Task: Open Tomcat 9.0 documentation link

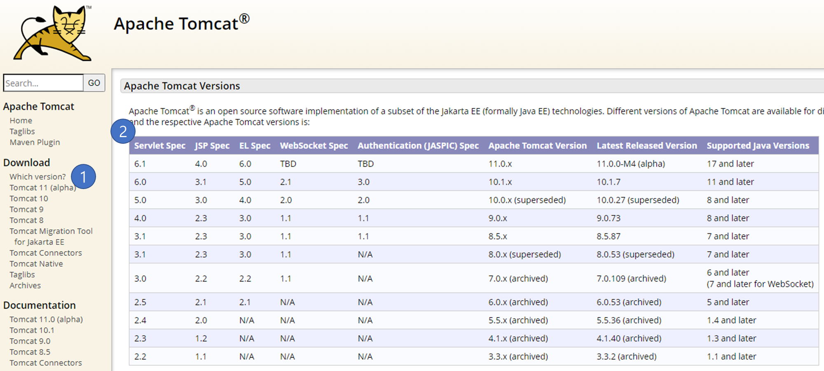Action: point(30,341)
